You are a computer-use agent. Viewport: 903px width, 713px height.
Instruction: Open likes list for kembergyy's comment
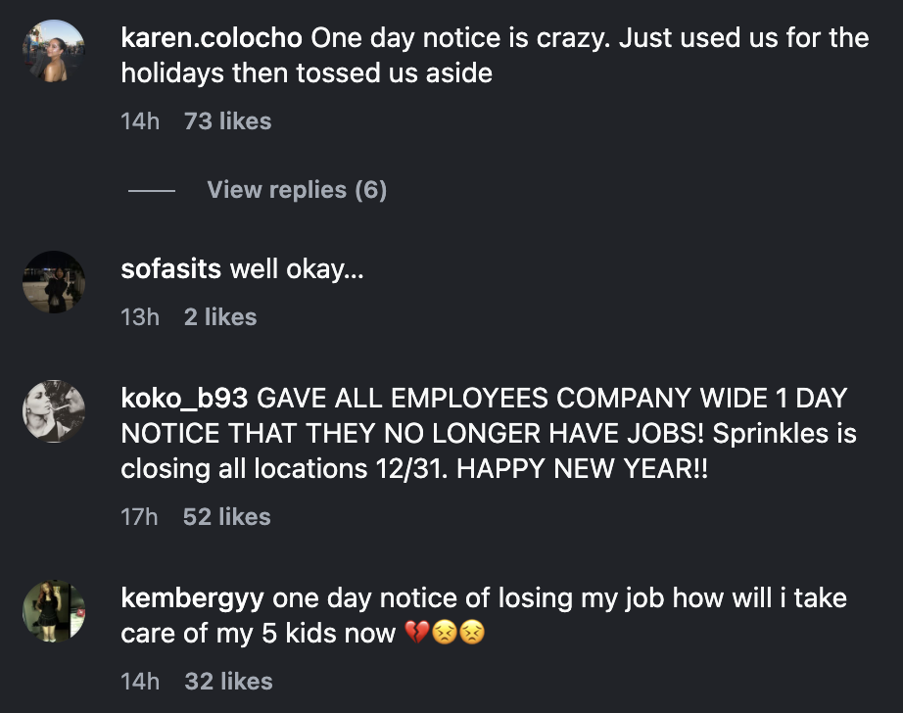(x=229, y=681)
